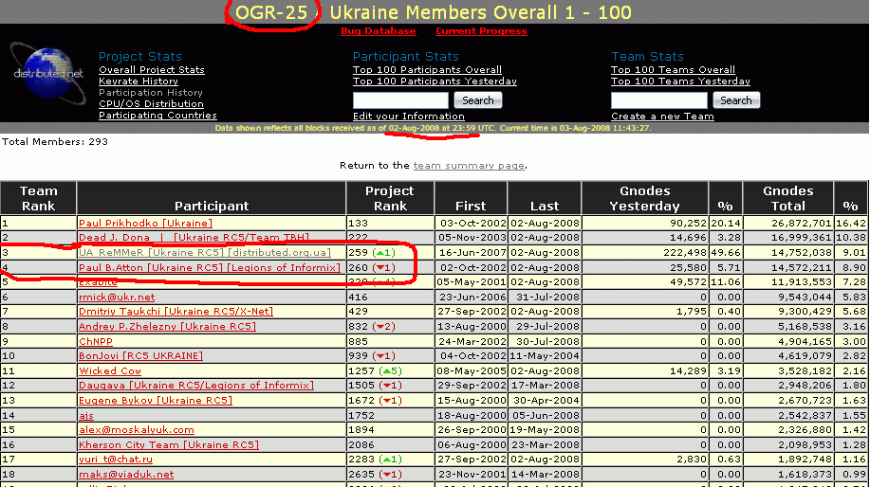The image size is (870, 487).
Task: Click the Participant column header
Action: [x=212, y=198]
